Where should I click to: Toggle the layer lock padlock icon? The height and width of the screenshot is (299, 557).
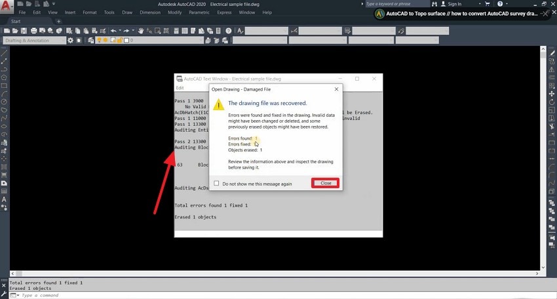(120, 40)
